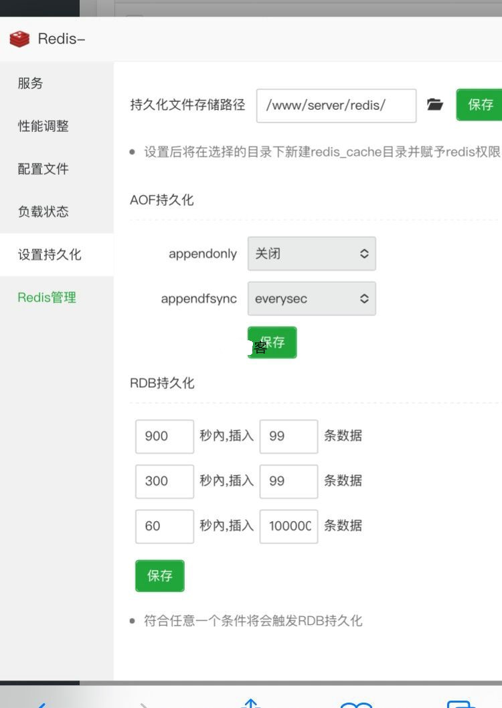Open folder browser for persistence path
Image resolution: width=502 pixels, height=708 pixels.
(x=435, y=104)
